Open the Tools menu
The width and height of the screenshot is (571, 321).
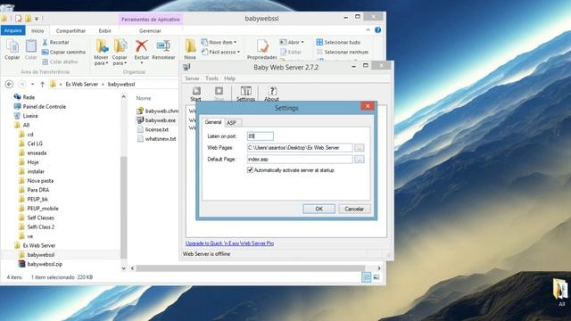211,78
